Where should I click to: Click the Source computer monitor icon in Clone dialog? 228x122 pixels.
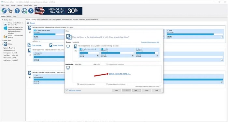tap(68, 46)
